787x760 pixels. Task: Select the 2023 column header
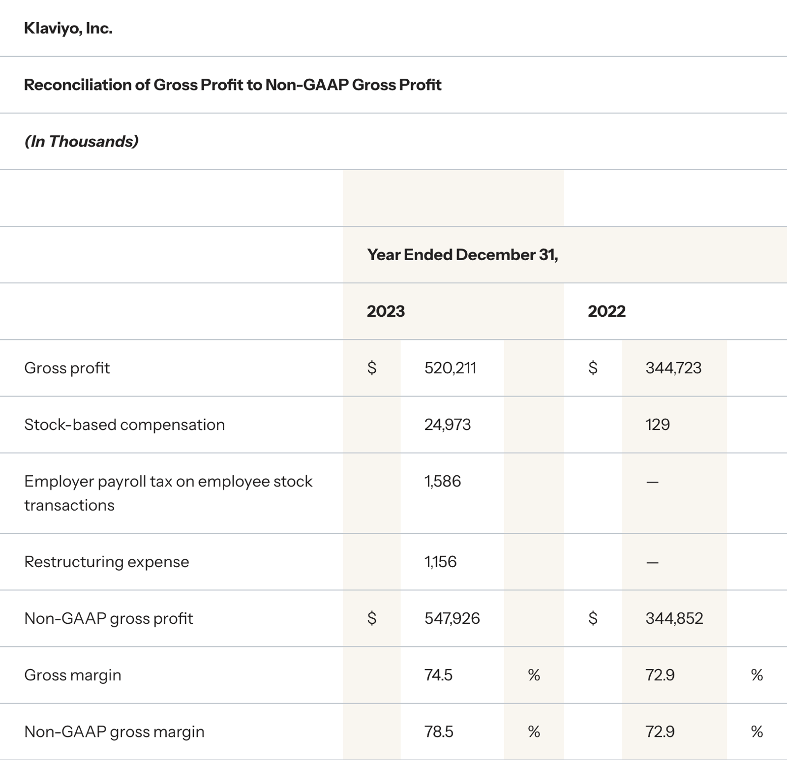point(386,311)
